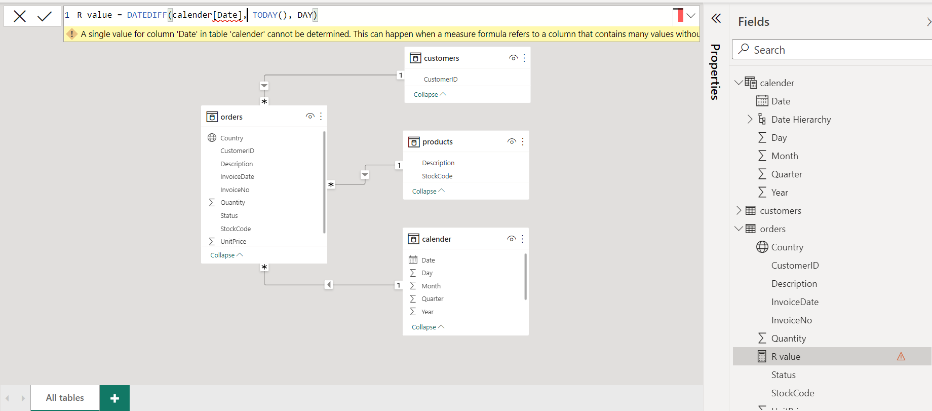932x411 pixels.
Task: Open more options on orders table card
Action: coord(321,116)
